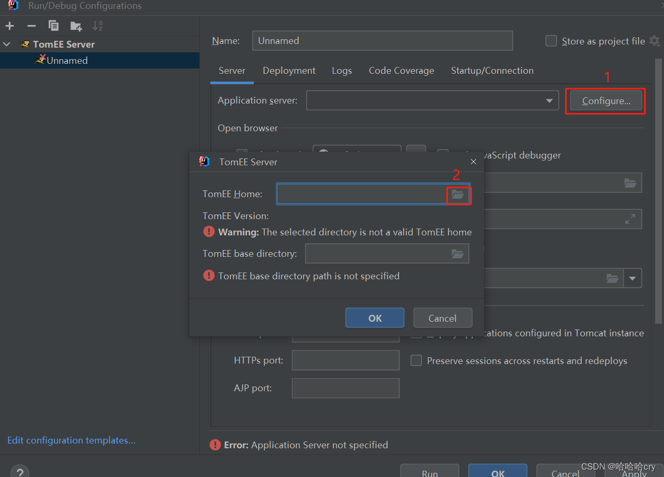The width and height of the screenshot is (664, 477).
Task: Open the help question mark button
Action: click(x=19, y=471)
